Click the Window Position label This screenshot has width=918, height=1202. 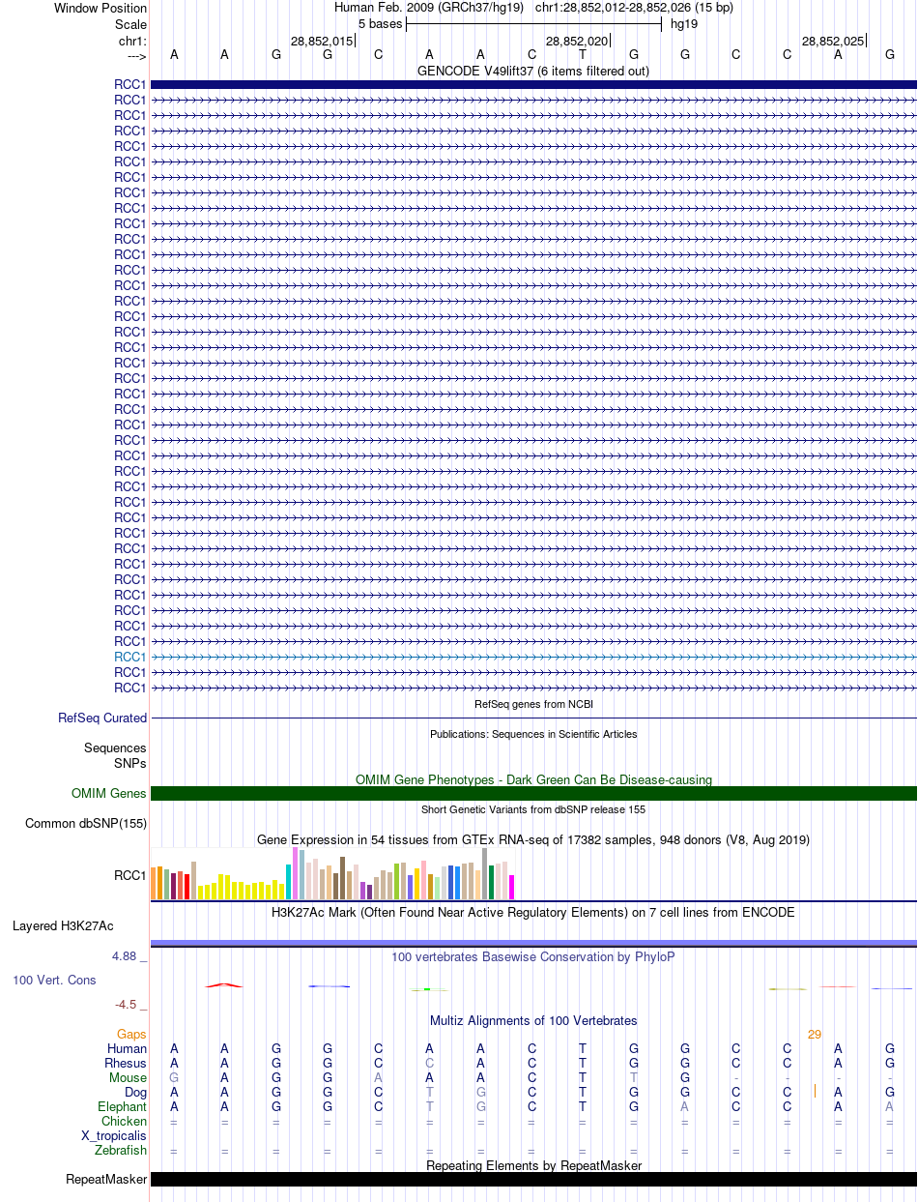[x=100, y=8]
